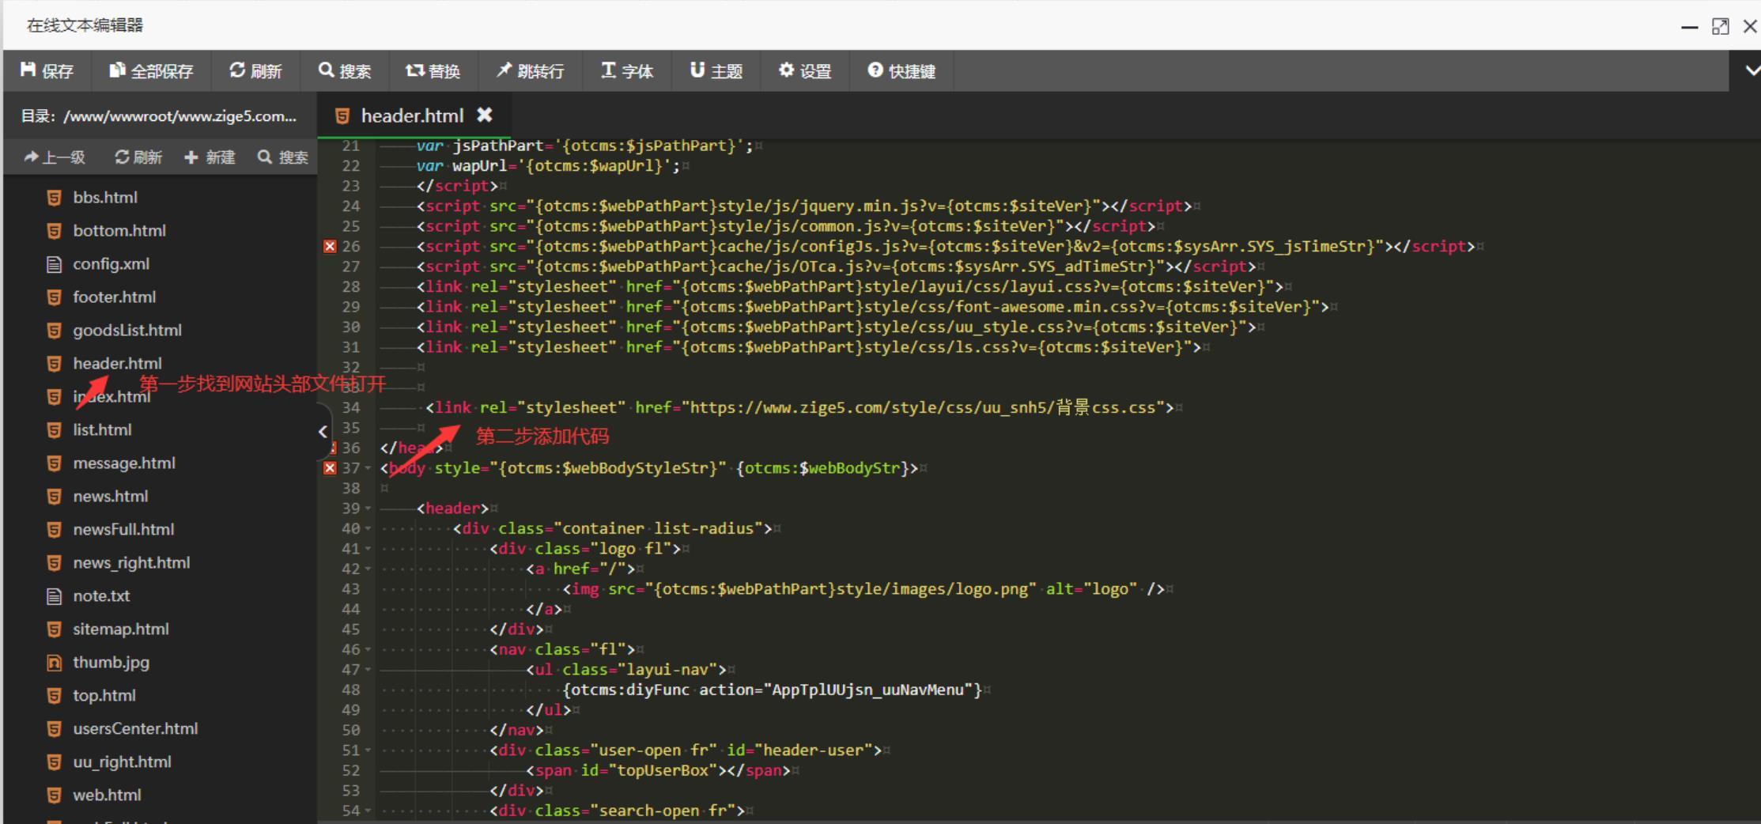Click the error marker on line 37
Image resolution: width=1761 pixels, height=824 pixels.
330,467
